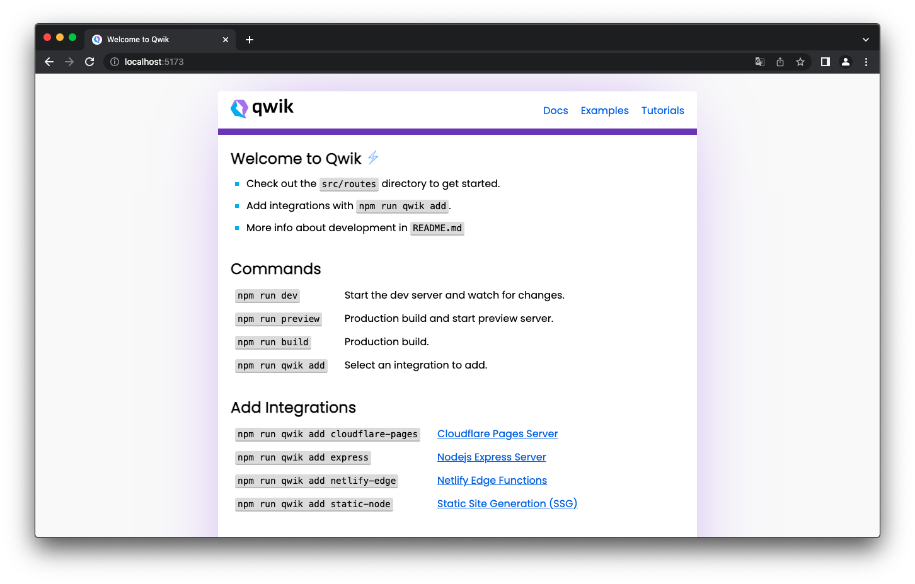Click the yellow macOS minimize button
Image resolution: width=915 pixels, height=584 pixels.
click(x=60, y=38)
